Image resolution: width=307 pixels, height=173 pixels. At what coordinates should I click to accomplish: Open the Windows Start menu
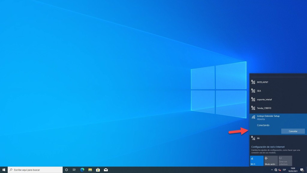point(4,170)
